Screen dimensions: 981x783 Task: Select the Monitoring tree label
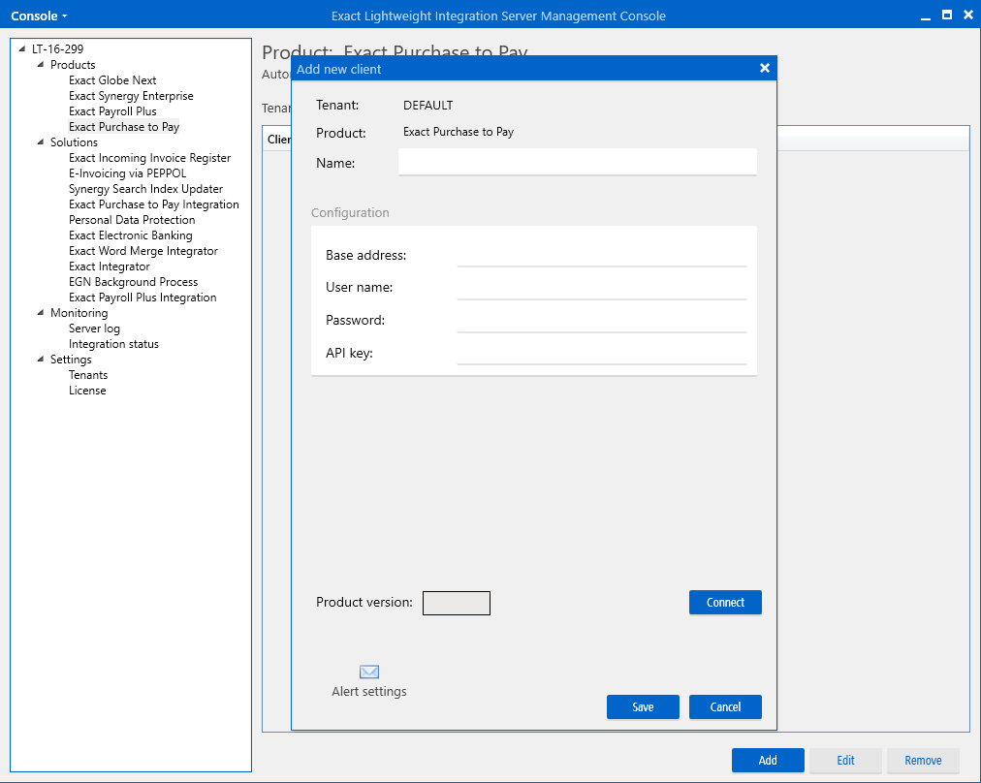[79, 313]
